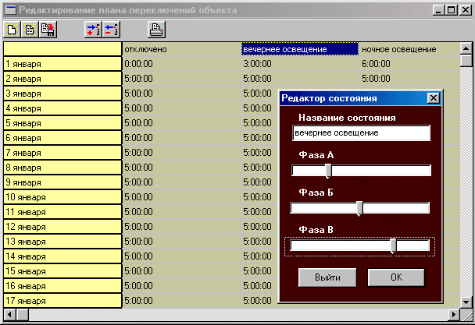Viewport: 475px width, 325px height.
Task: Click the отключено time cell for 2 января
Action: click(x=181, y=79)
